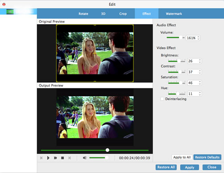This screenshot has width=224, height=173.
Task: Open the Rotate tab
Action: (x=83, y=13)
